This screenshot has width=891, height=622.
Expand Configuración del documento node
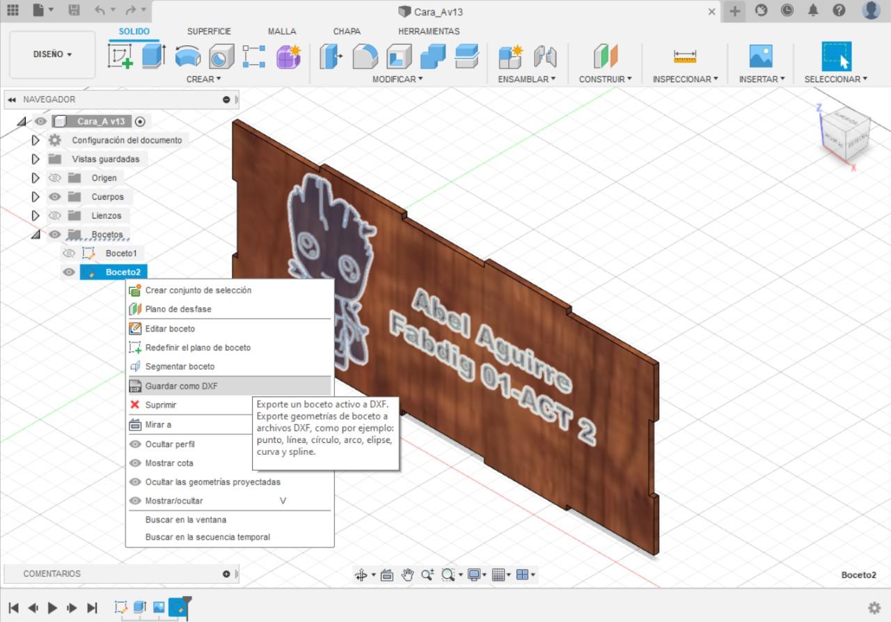[x=36, y=141]
